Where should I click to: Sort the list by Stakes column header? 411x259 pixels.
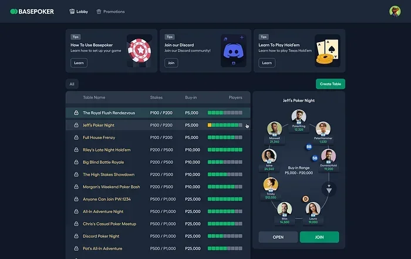[156, 97]
